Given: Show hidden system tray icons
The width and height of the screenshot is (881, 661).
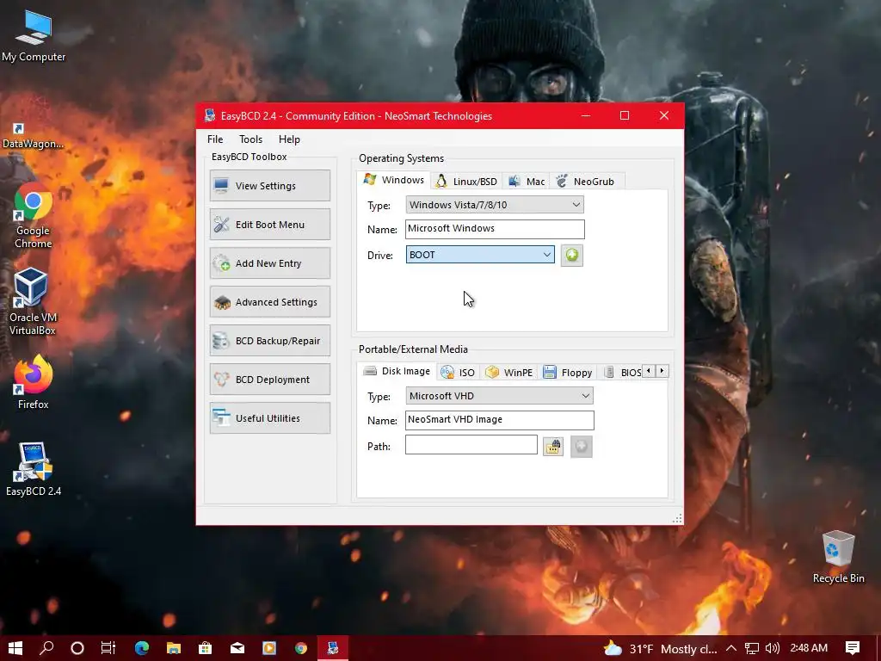Looking at the screenshot, I should [731, 648].
